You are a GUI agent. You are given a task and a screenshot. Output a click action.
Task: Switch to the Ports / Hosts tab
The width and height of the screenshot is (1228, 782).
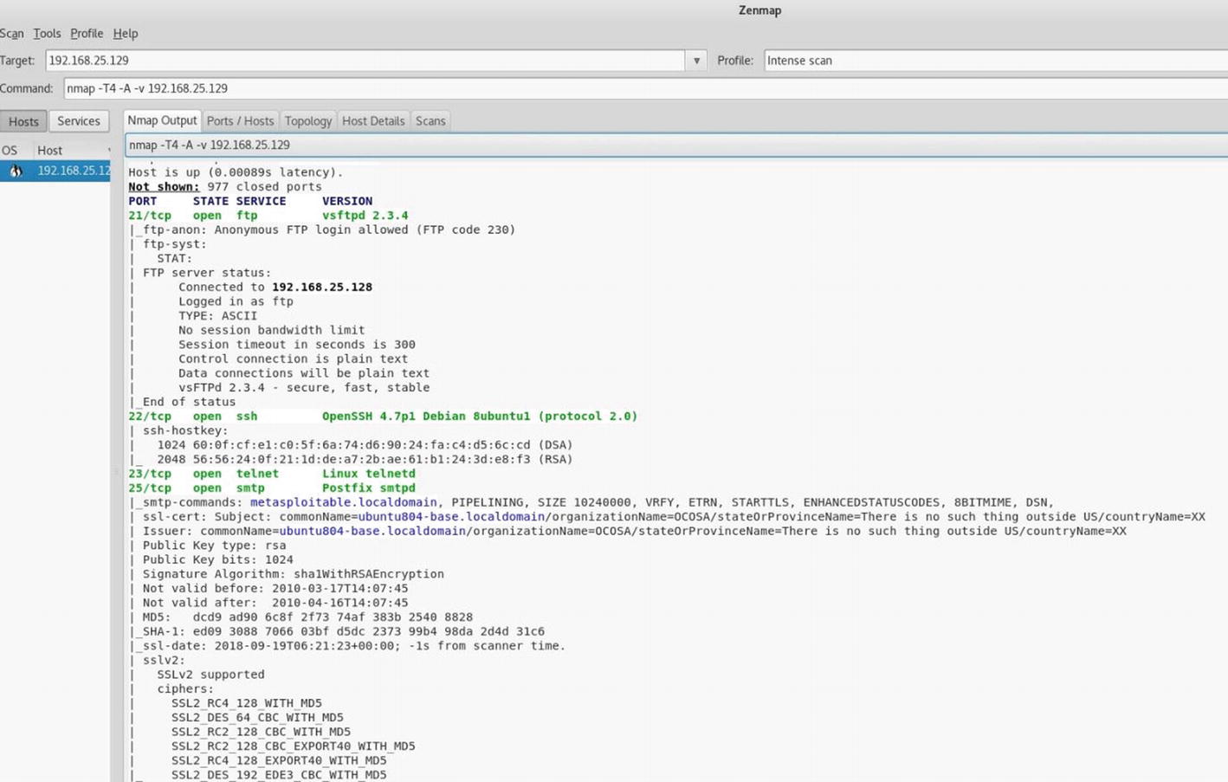pos(240,121)
